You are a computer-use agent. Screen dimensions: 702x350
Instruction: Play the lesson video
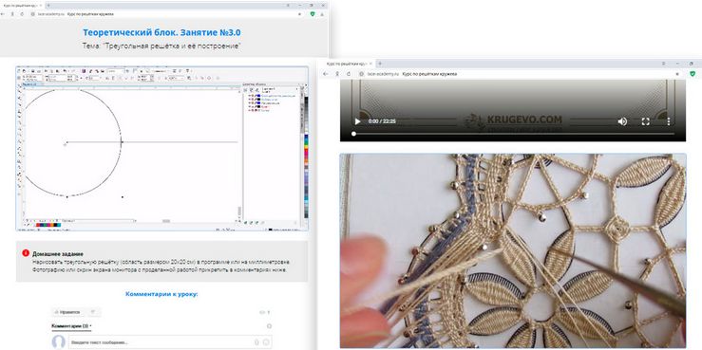pyautogui.click(x=357, y=121)
